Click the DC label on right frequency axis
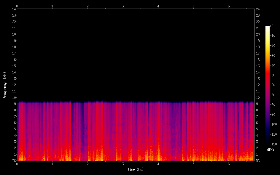 (x=258, y=161)
